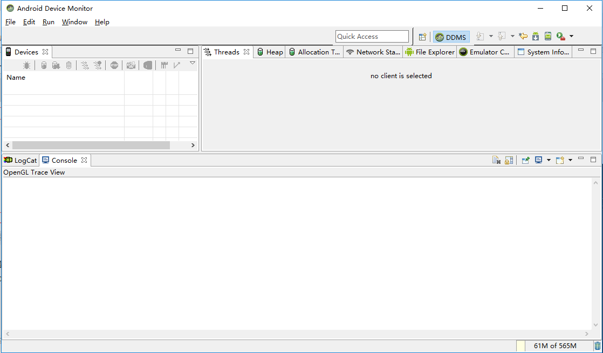
Task: Open the Devices panel view menu triangle
Action: click(x=193, y=63)
